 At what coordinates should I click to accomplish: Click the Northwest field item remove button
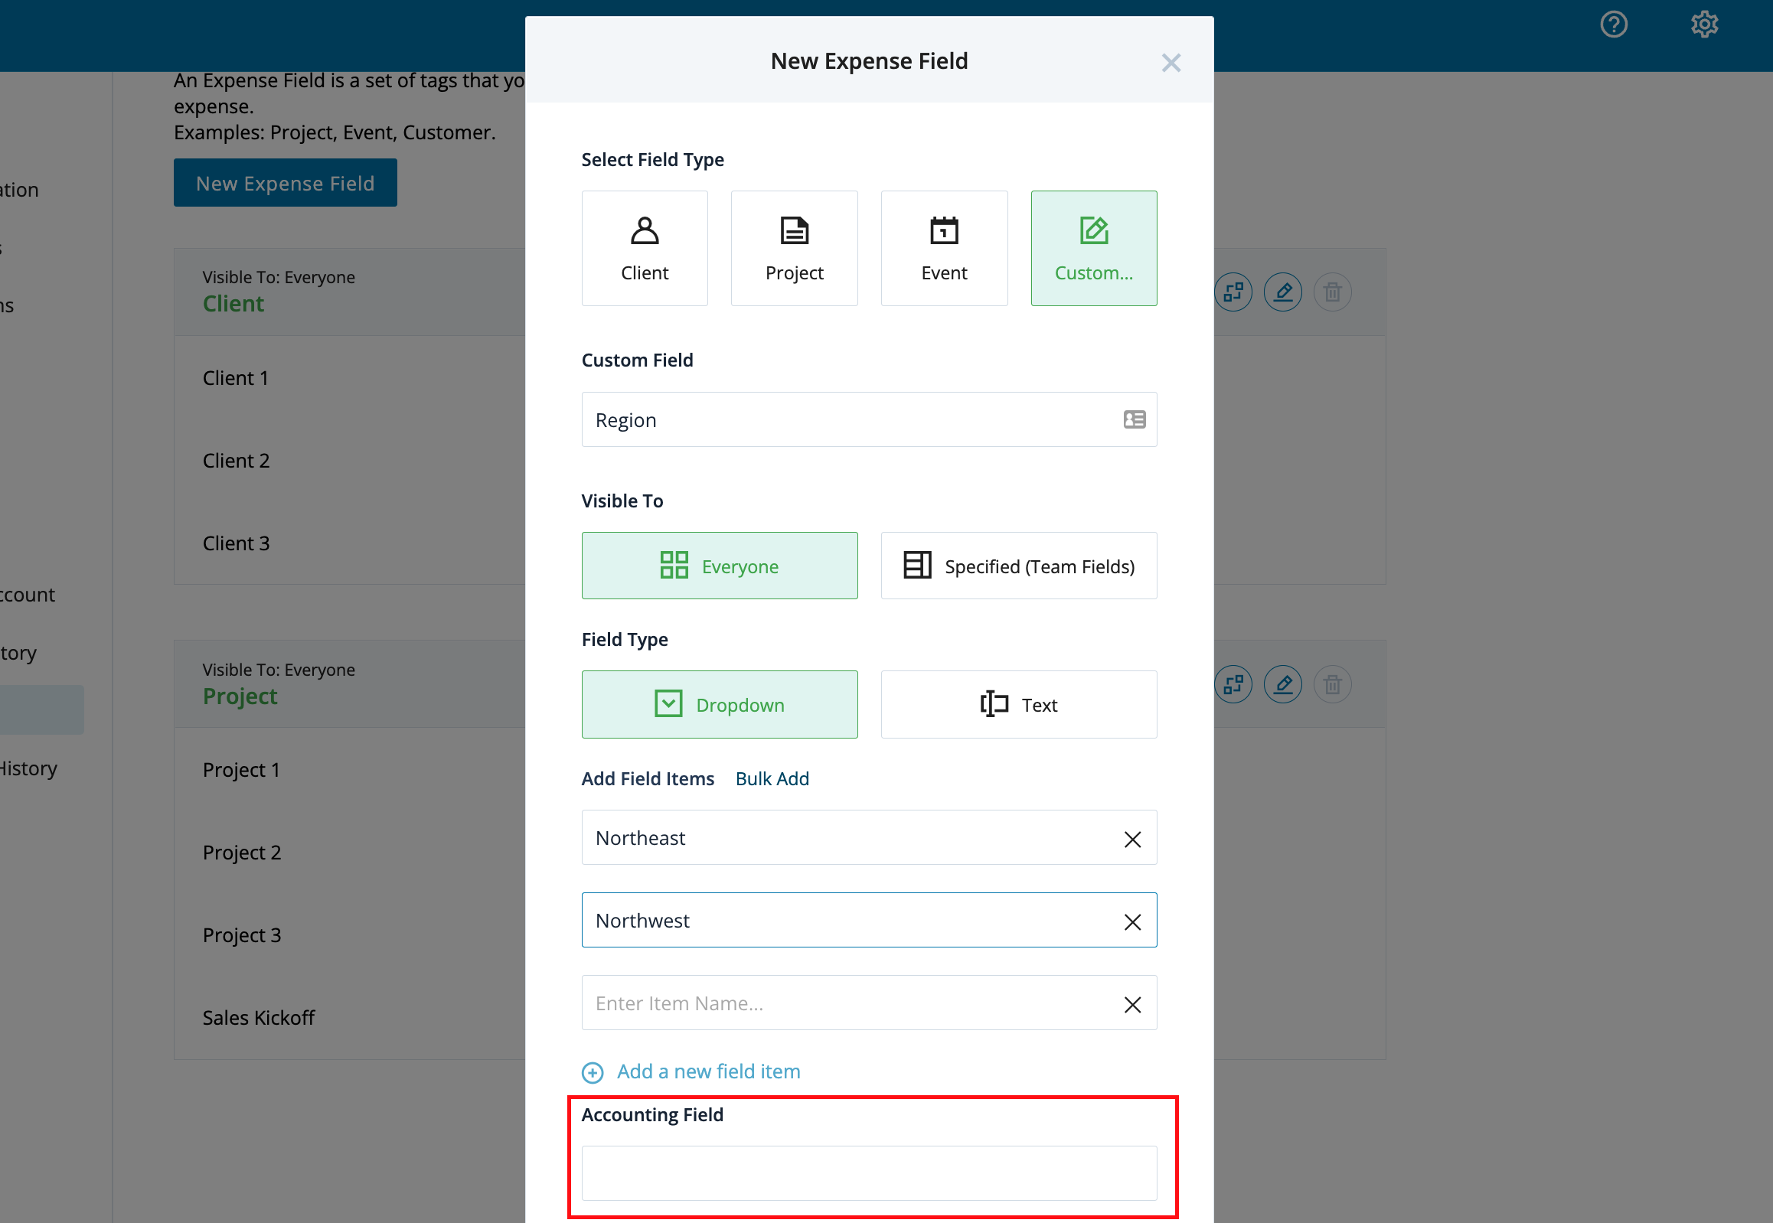point(1131,920)
